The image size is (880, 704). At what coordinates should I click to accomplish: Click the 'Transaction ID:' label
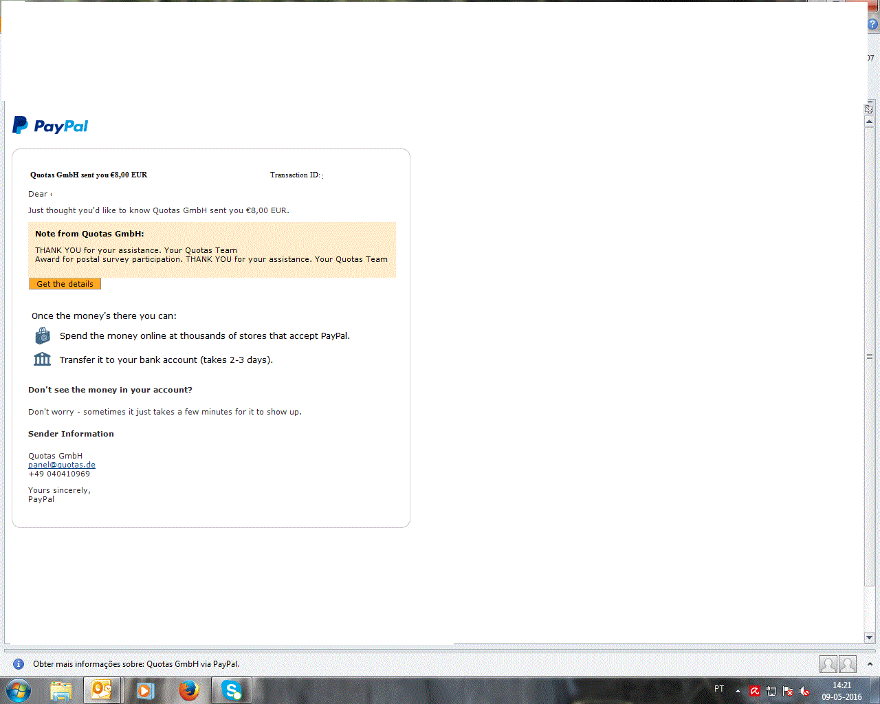tap(295, 175)
